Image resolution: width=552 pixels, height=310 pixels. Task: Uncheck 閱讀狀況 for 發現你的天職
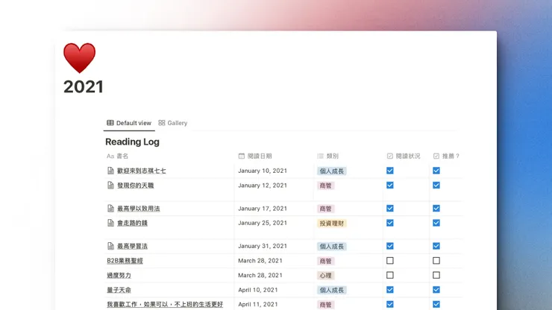pyautogui.click(x=389, y=185)
